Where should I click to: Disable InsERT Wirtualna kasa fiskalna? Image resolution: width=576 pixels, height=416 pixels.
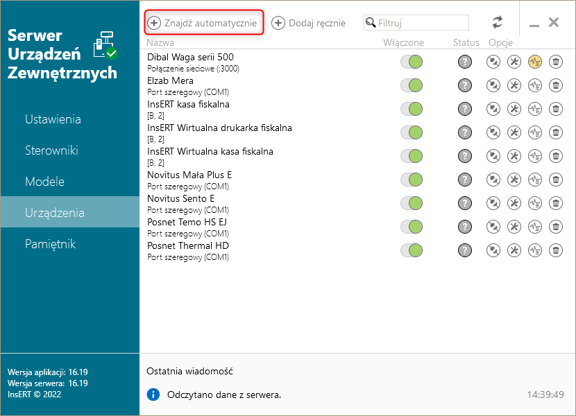tap(412, 156)
